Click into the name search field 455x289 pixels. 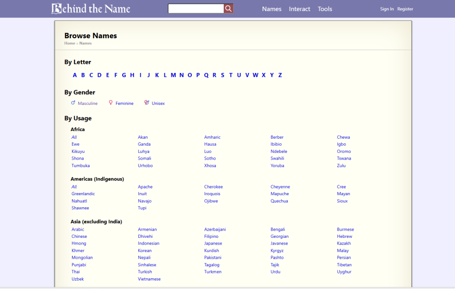pos(196,8)
